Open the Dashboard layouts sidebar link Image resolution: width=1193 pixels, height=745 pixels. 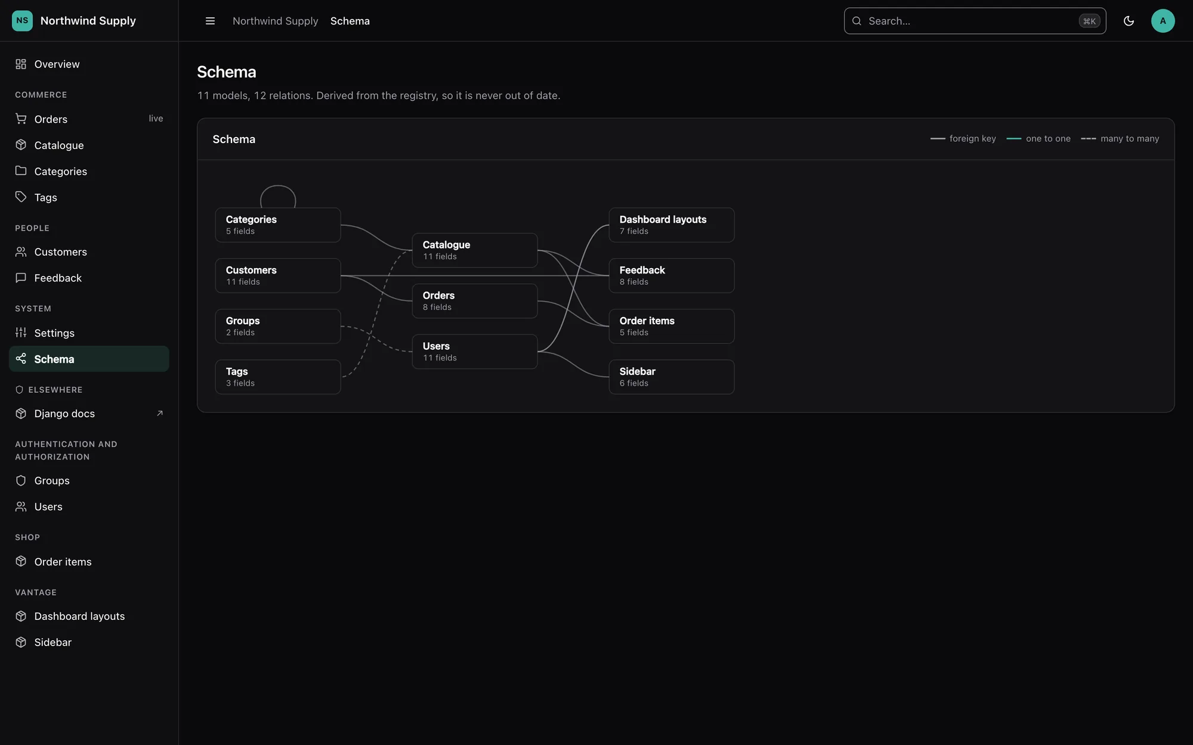coord(89,616)
